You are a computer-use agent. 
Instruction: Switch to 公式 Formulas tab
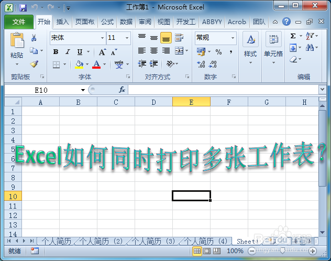[x=107, y=22]
